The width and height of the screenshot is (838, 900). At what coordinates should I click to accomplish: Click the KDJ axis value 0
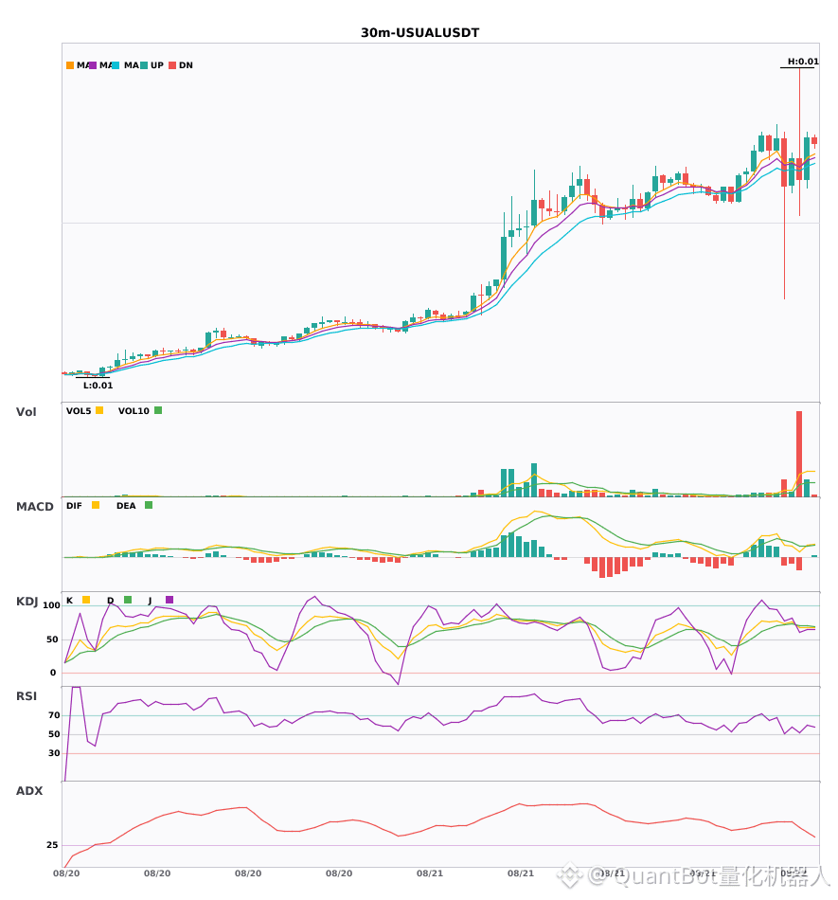[53, 673]
